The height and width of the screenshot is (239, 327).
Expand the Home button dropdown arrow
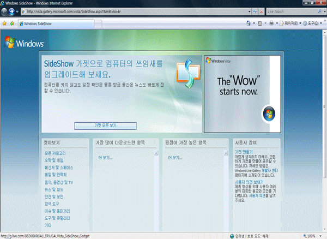[254, 23]
